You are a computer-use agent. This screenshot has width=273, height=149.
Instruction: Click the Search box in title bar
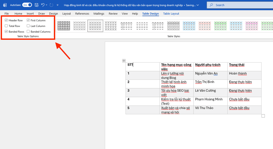click(x=239, y=5)
